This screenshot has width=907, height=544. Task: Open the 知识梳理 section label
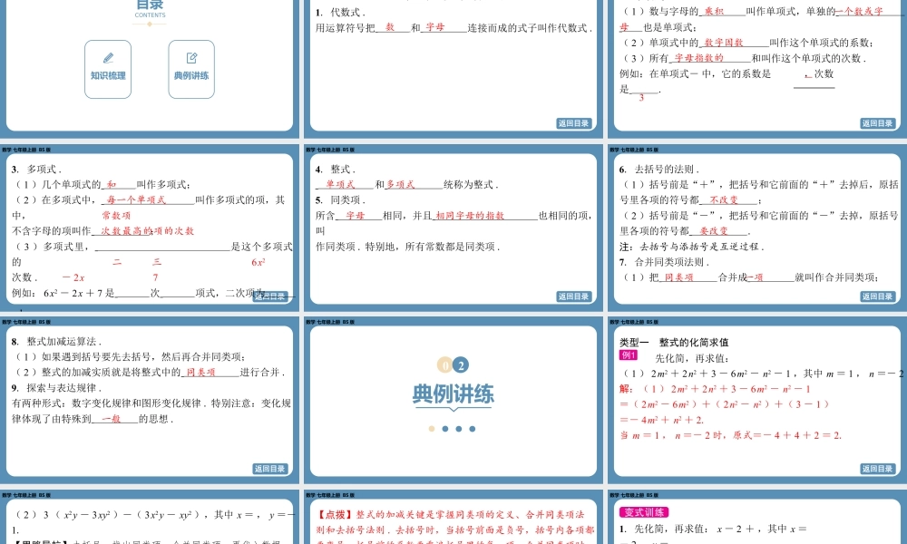[108, 76]
